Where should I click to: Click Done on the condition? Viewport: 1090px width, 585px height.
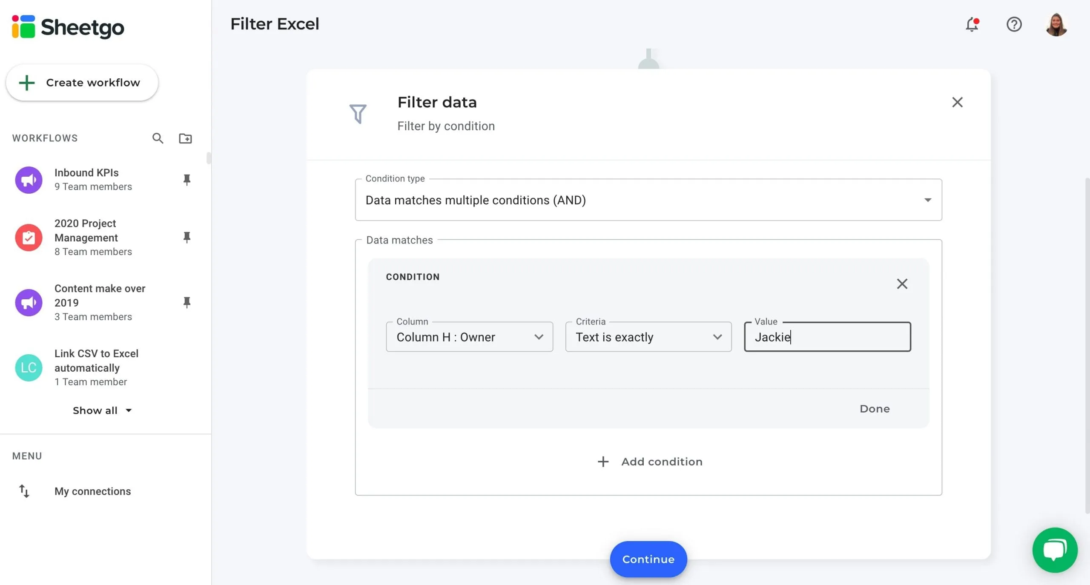point(875,409)
